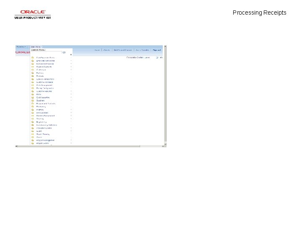Click the Pricing Configuration folder icon

(x=33, y=88)
